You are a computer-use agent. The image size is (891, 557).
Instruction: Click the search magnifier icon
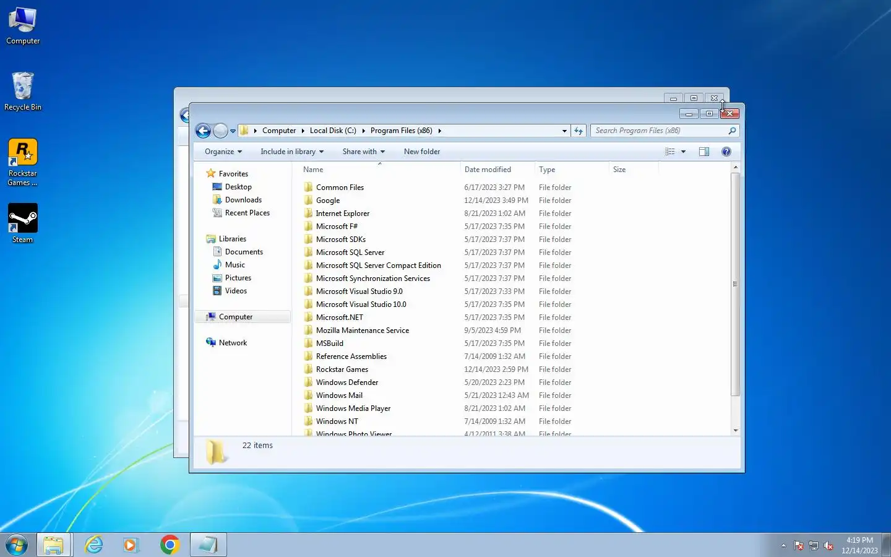733,131
